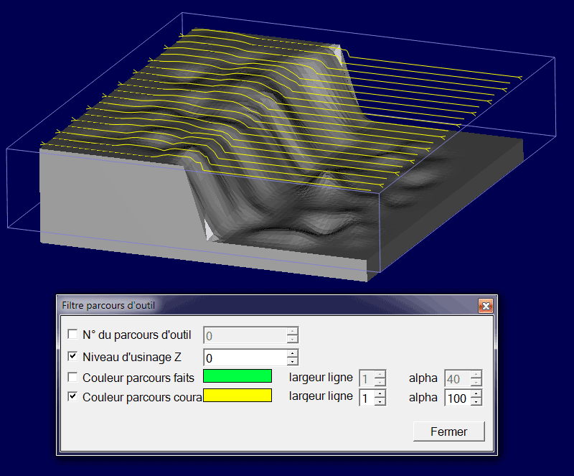Increase the Niveau d'usinage Z value

click(293, 354)
